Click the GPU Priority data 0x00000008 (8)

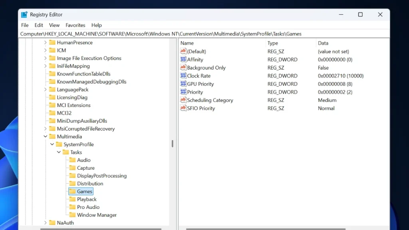pyautogui.click(x=335, y=84)
